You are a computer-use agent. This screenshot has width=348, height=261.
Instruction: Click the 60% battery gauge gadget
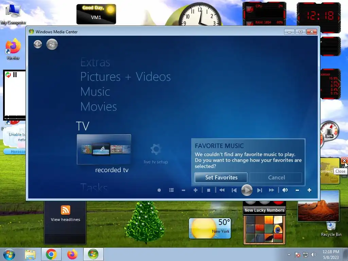click(x=330, y=132)
